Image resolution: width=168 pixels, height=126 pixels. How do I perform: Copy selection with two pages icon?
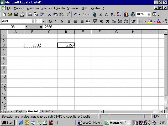click(55, 14)
